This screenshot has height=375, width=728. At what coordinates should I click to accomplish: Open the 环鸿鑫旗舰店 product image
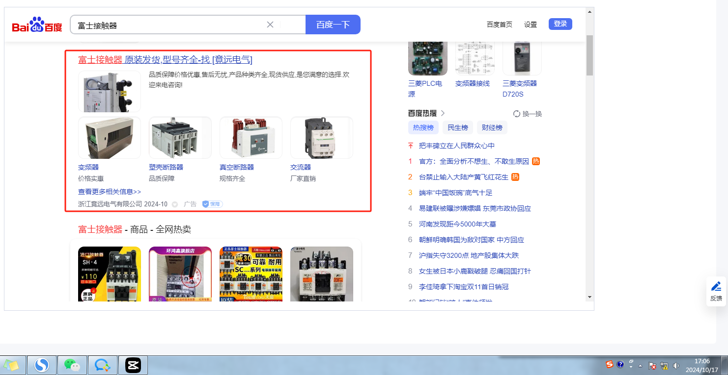180,274
